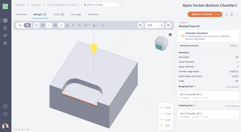
Task: Open the team members icon in sidebar
Action: [5, 43]
